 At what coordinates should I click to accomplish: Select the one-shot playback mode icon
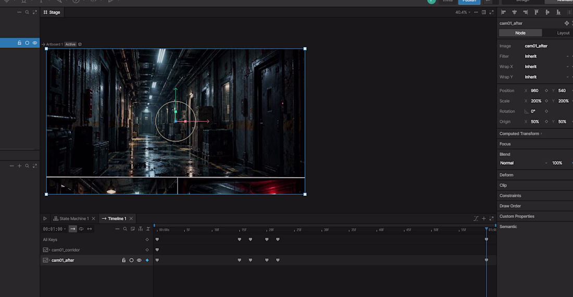coord(73,229)
